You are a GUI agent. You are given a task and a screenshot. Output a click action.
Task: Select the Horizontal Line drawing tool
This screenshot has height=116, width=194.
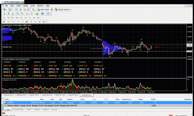click(18, 22)
